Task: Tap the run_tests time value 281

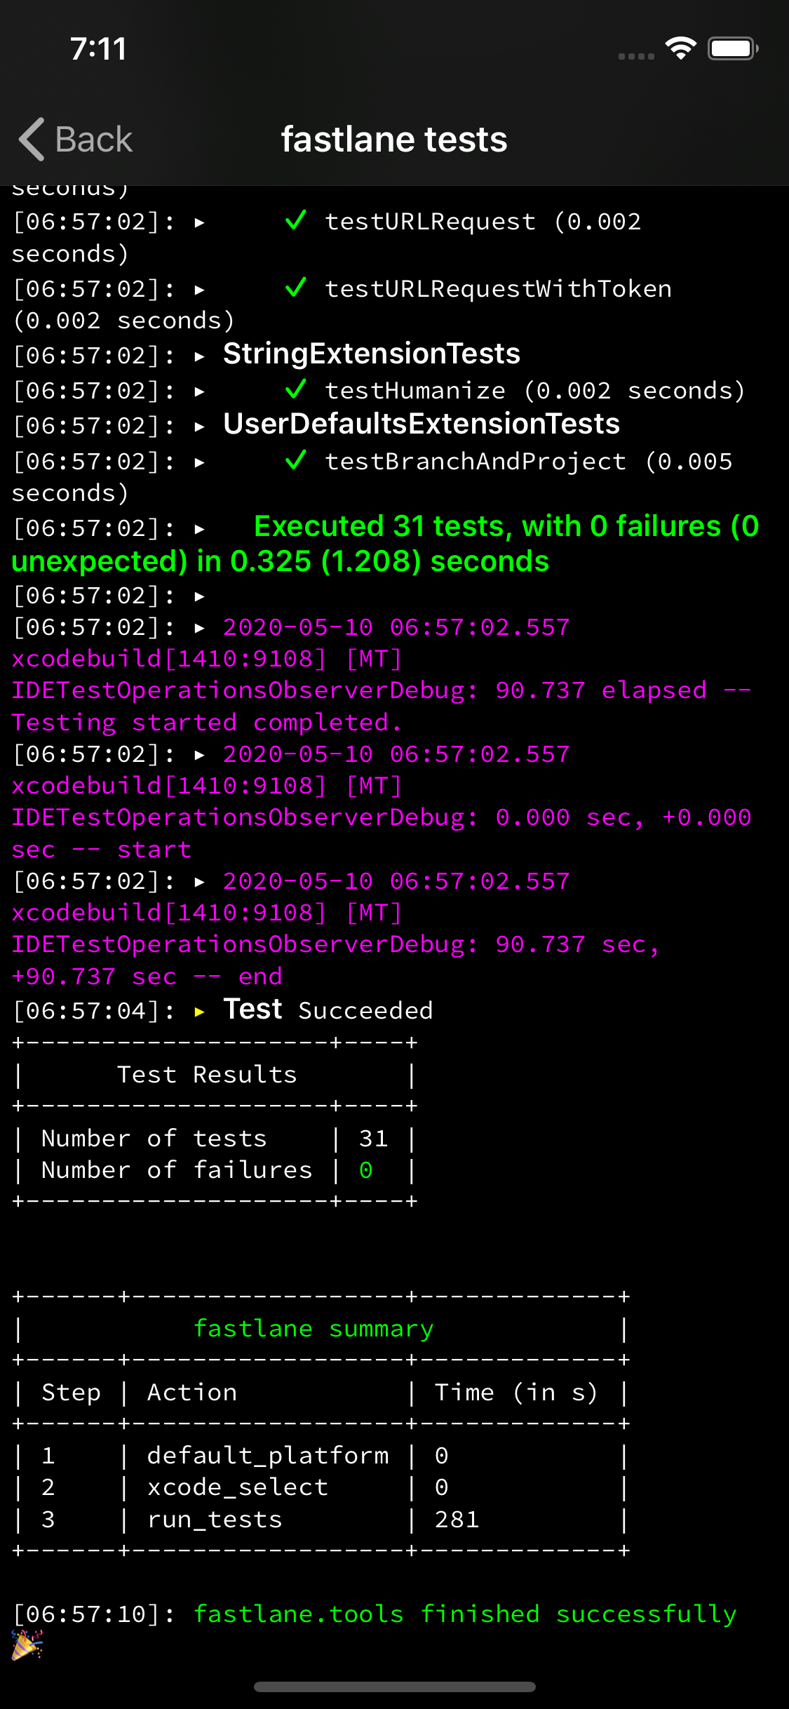Action: (457, 1519)
